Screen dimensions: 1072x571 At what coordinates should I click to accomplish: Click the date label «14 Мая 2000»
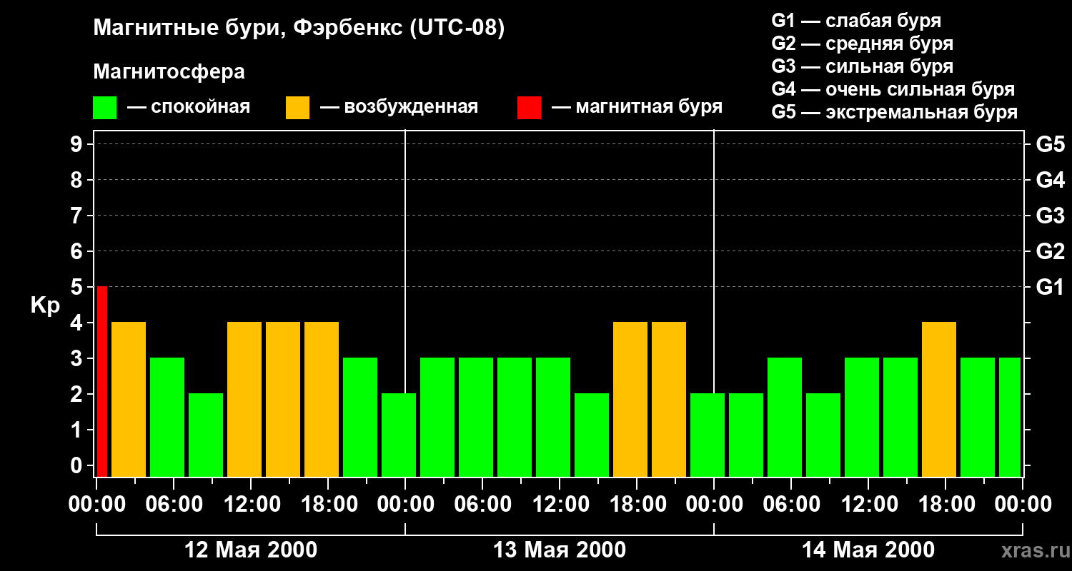(868, 550)
